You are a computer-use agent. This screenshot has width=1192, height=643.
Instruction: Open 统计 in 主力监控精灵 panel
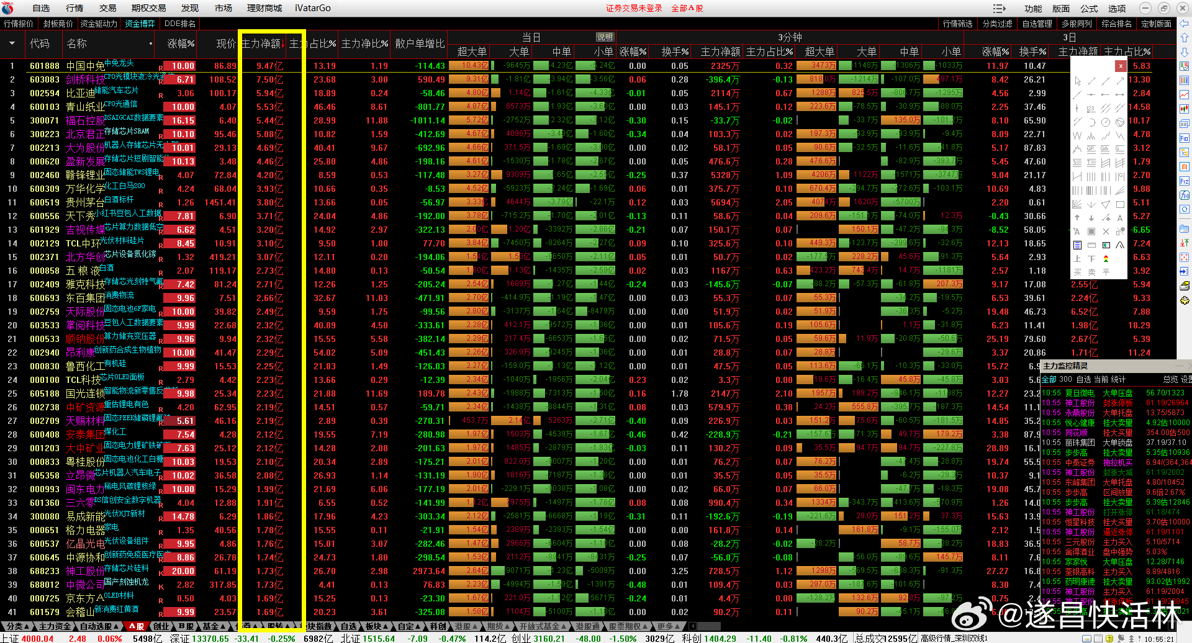(1118, 379)
